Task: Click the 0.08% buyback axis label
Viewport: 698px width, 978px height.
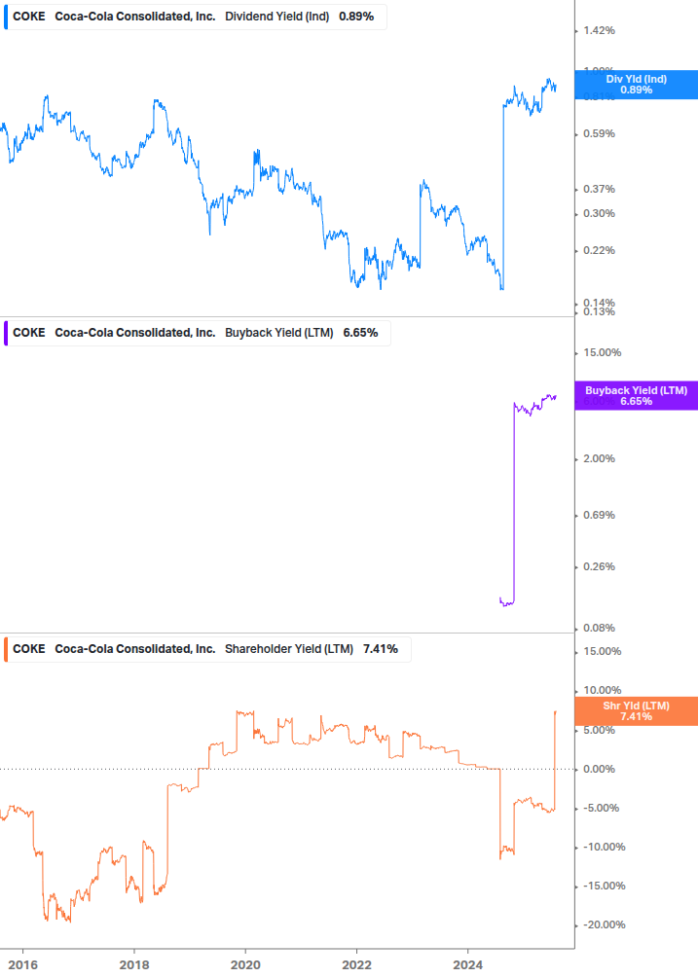Action: click(599, 628)
